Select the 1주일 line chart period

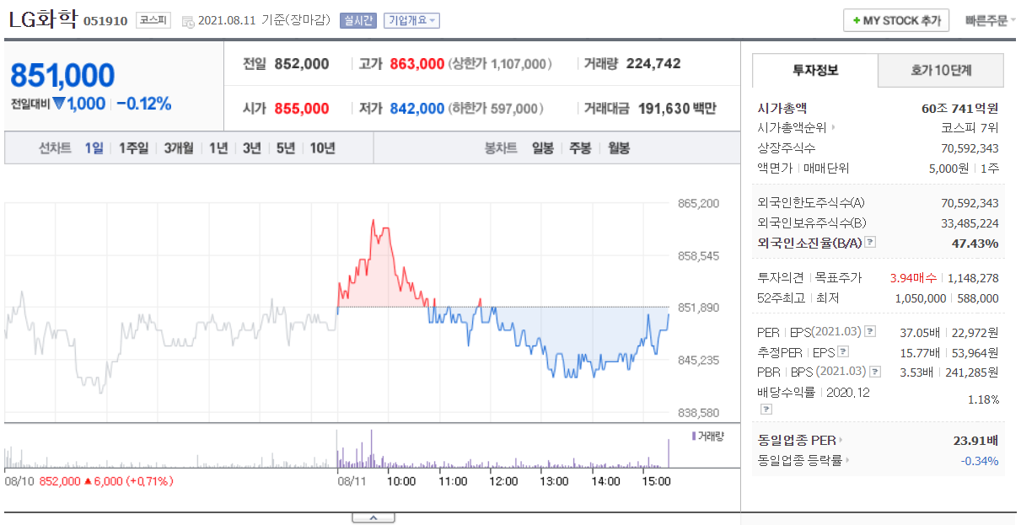(x=133, y=148)
